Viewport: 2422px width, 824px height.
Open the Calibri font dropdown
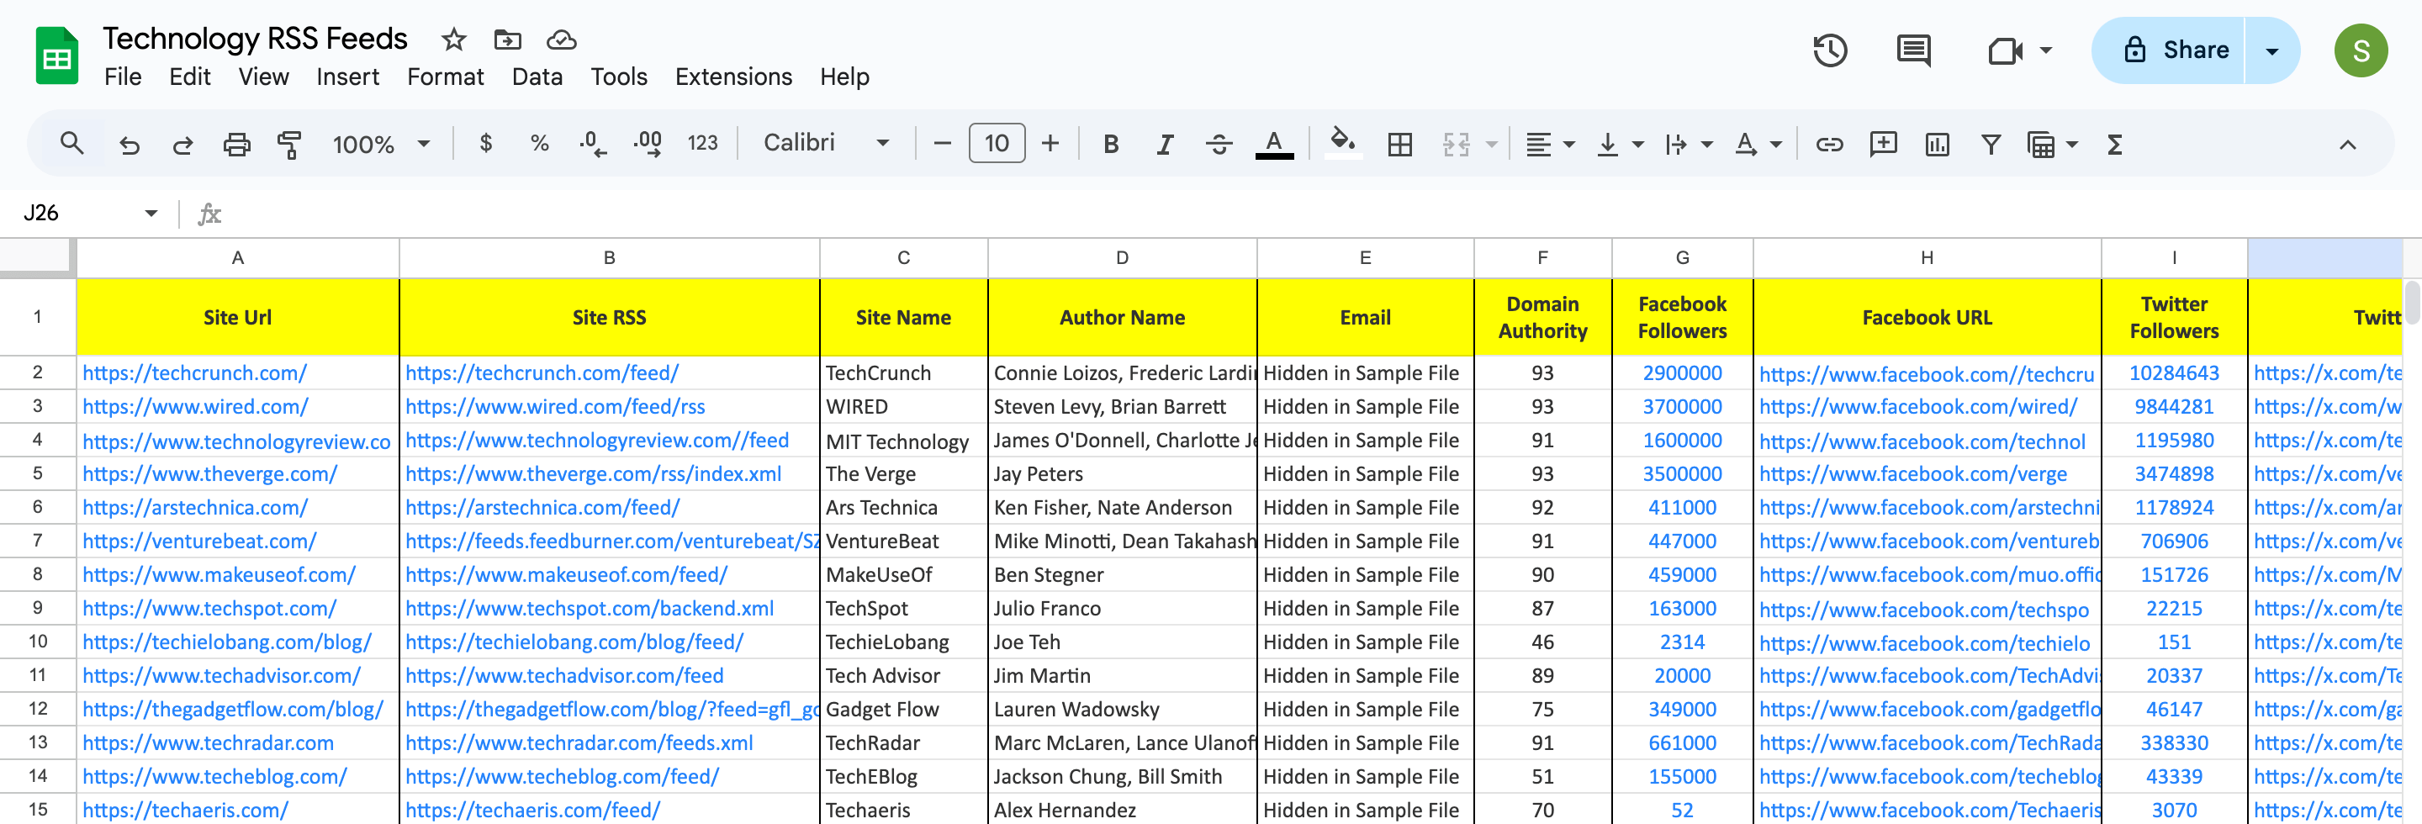click(826, 143)
